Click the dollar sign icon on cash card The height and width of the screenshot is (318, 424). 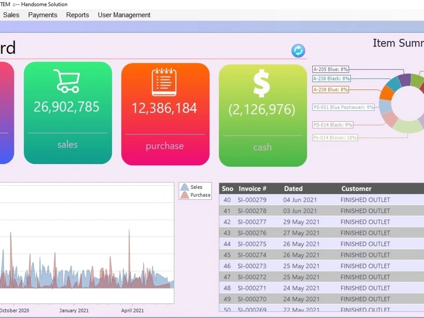(x=262, y=83)
